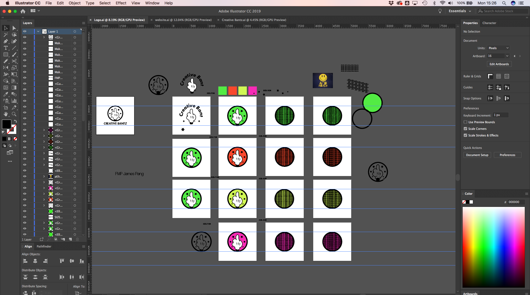Select the Direct Selection tool
This screenshot has height=295, width=530.
pos(14,28)
